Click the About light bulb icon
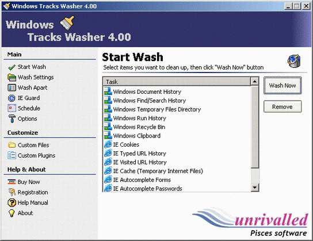The image size is (313, 241). coord(12,213)
